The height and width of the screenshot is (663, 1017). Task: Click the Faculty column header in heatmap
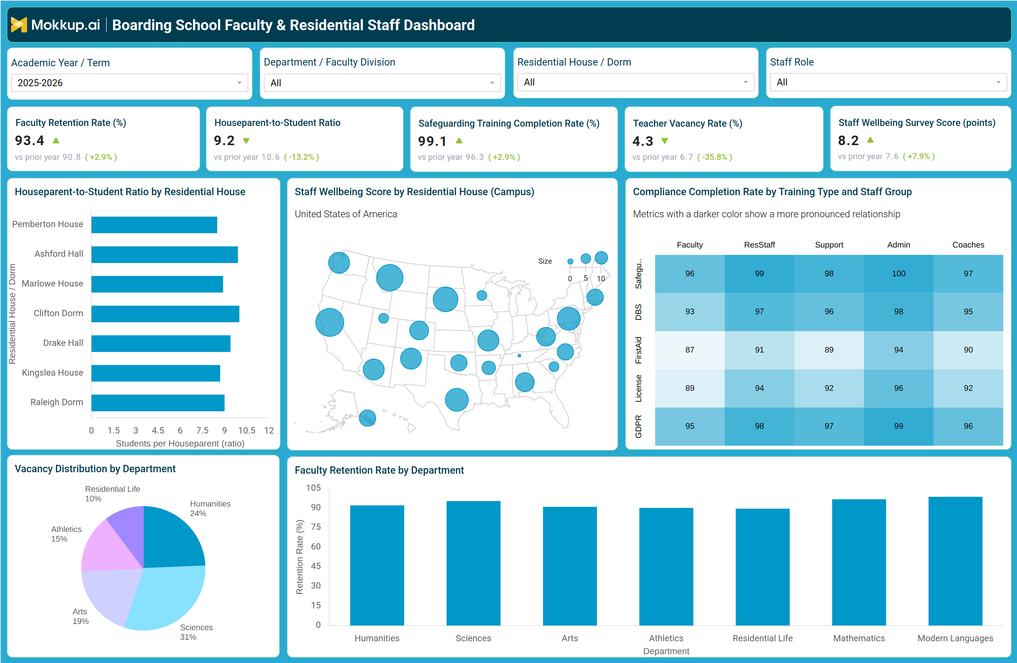point(690,245)
